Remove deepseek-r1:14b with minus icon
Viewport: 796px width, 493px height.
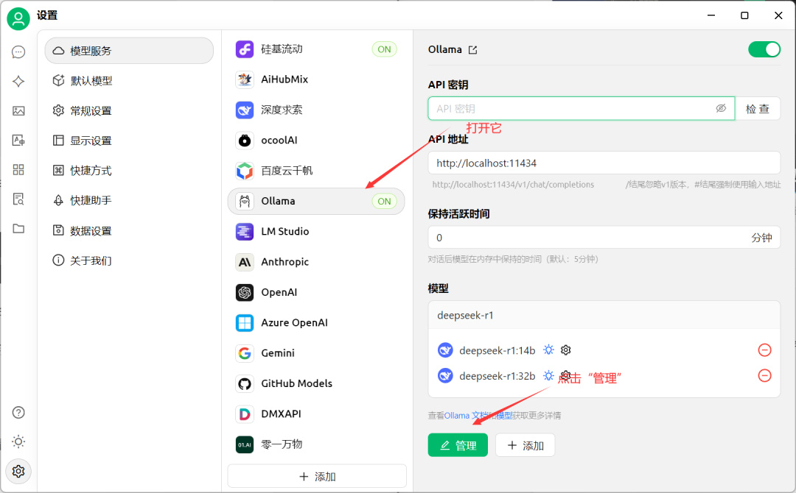tap(764, 350)
